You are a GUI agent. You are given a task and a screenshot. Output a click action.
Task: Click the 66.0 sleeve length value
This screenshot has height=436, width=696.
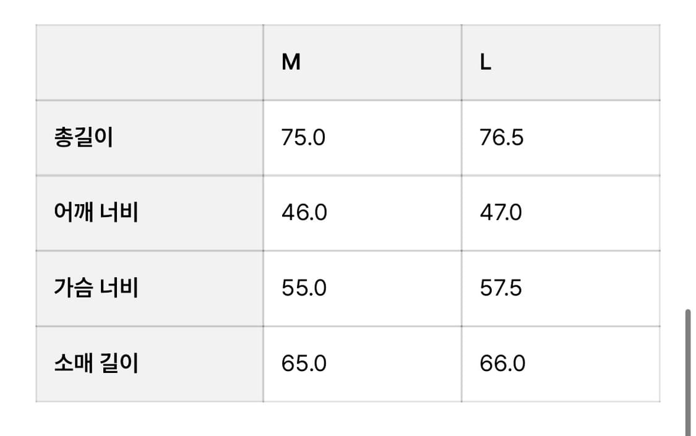(x=502, y=364)
